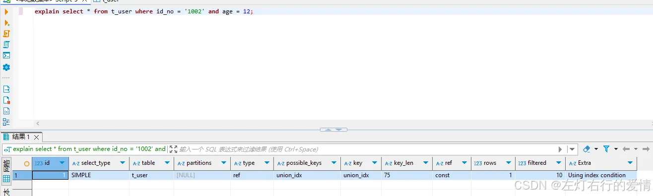Screen dimensions: 653x196
Task: Click the explain select query text in editor
Action: point(144,11)
